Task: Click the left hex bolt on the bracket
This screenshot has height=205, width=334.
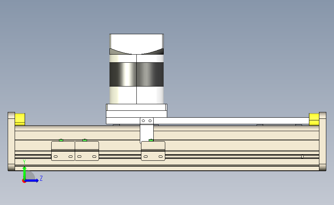Action: coord(143,120)
